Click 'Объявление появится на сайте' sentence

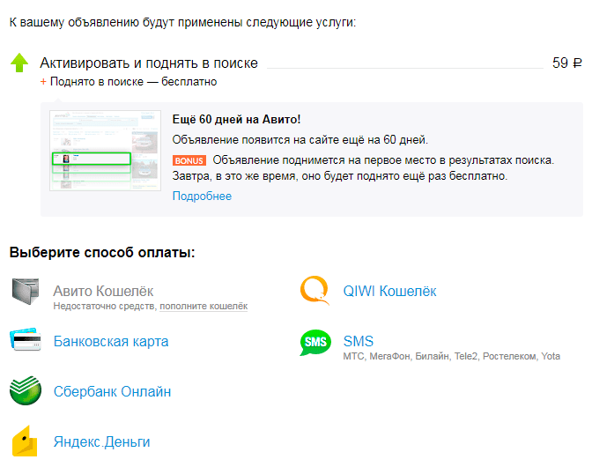[x=300, y=140]
